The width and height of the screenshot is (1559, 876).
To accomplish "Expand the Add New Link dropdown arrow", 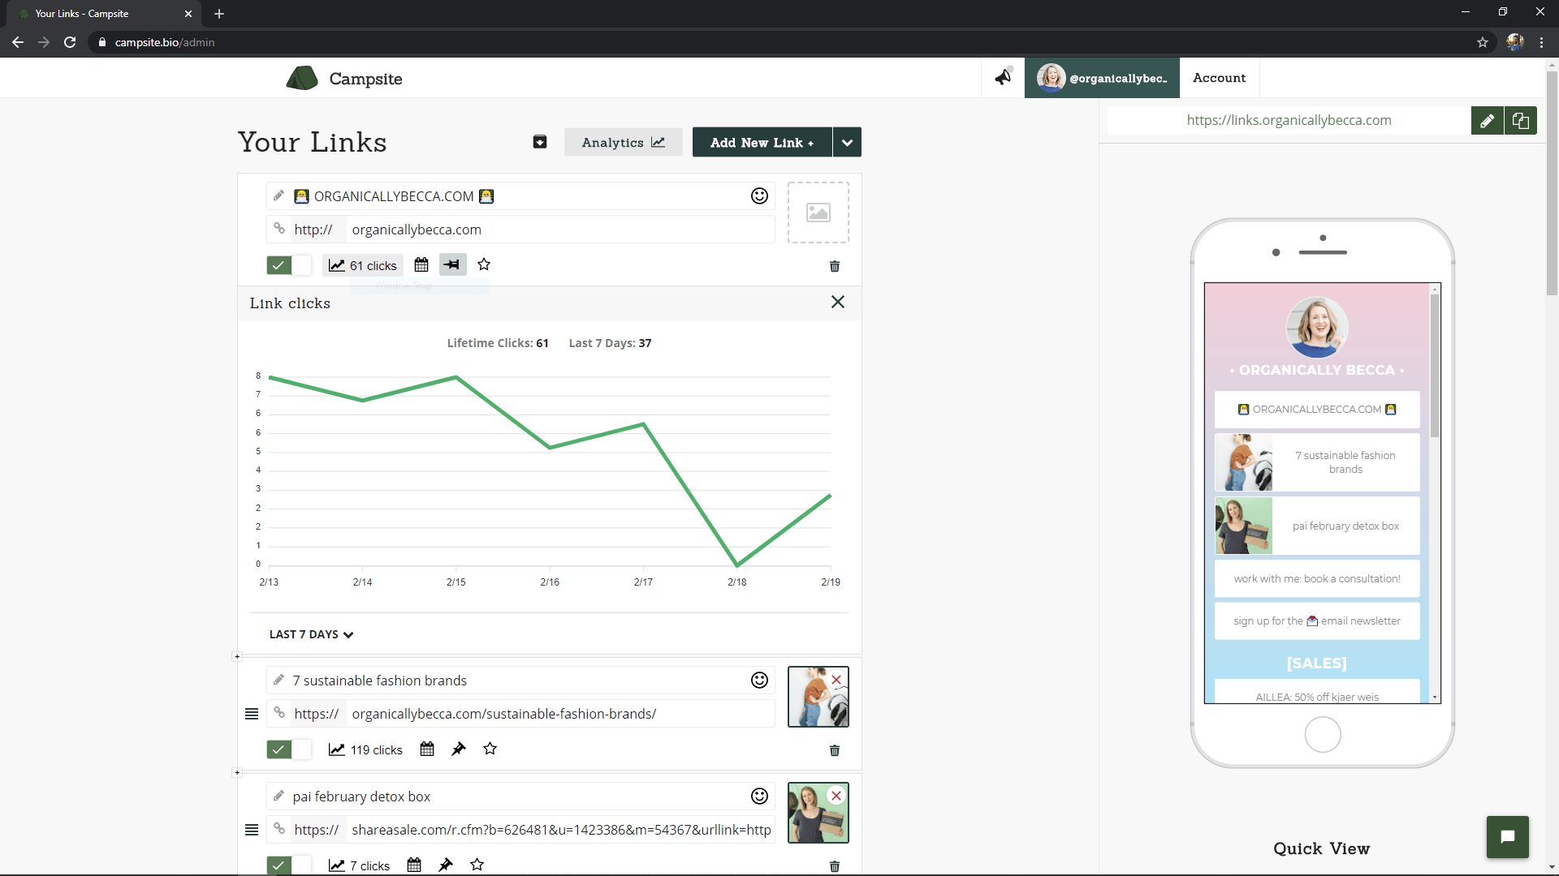I will [x=847, y=142].
